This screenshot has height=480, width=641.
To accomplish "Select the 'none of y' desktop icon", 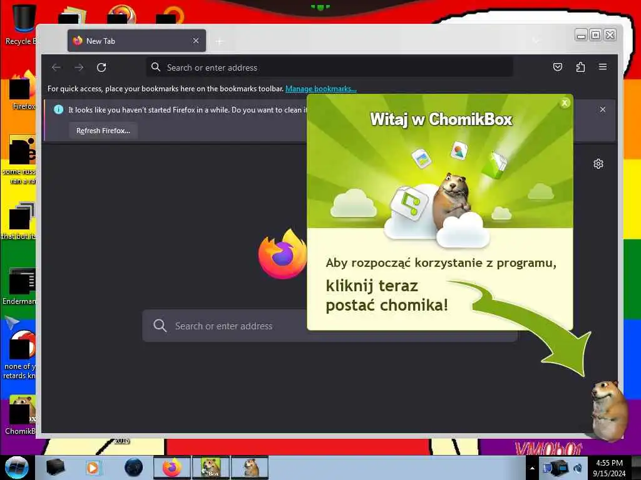I will (21, 355).
